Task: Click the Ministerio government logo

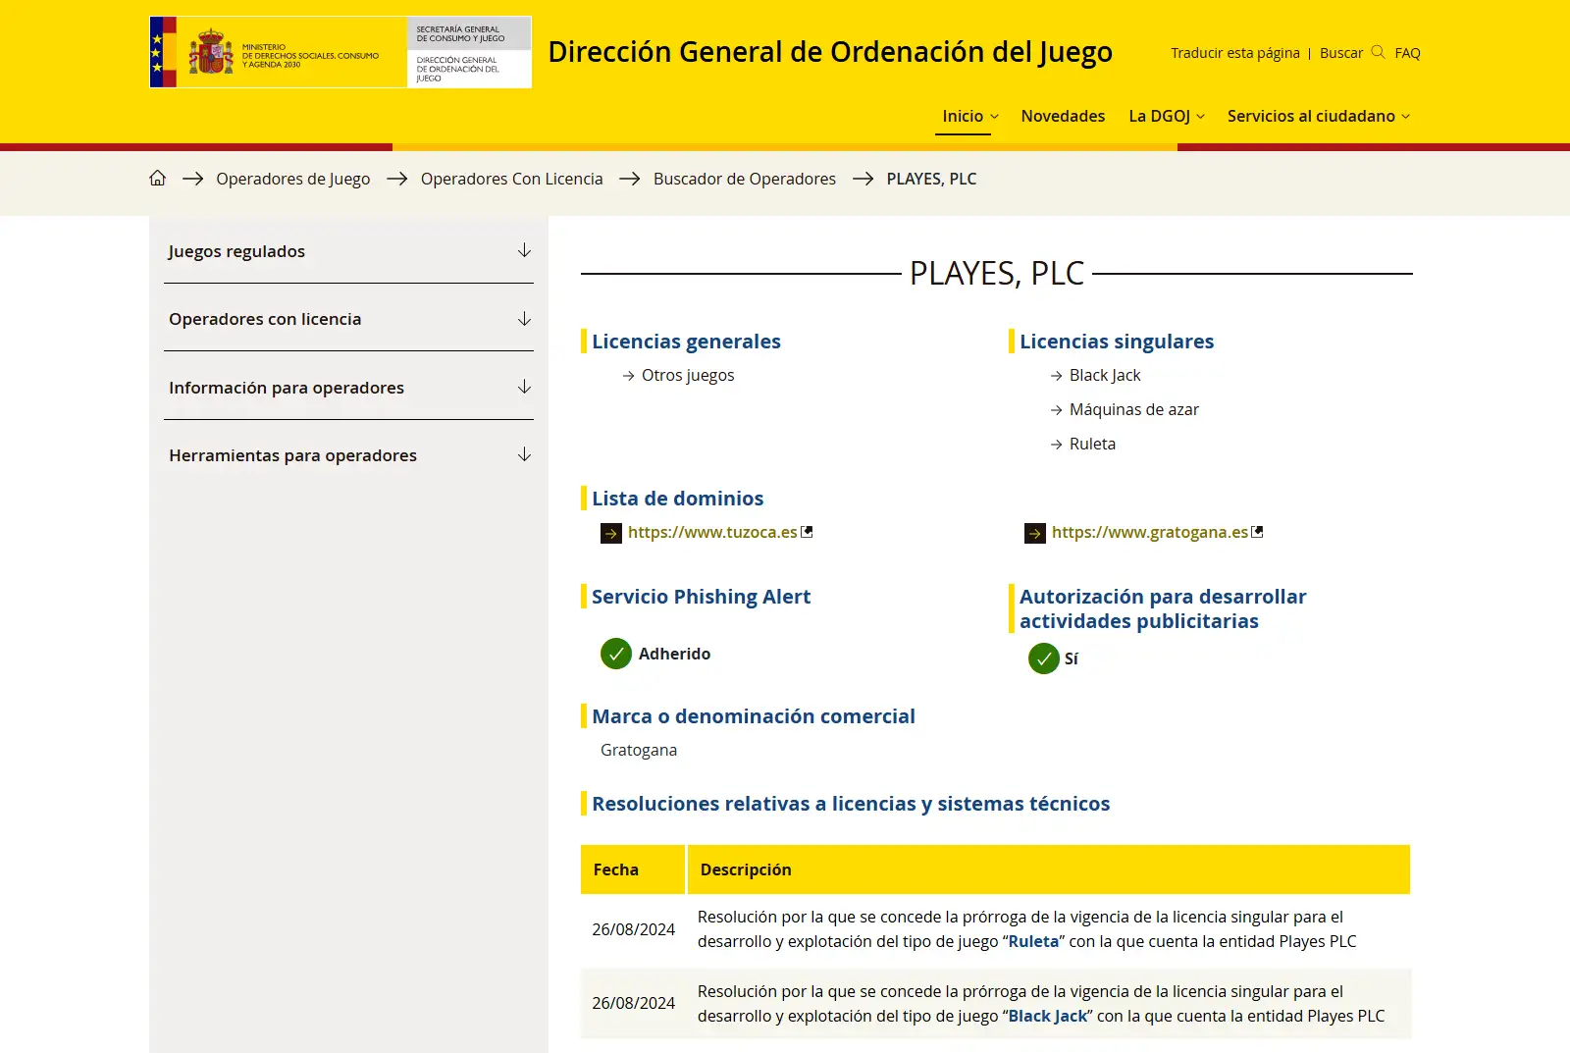Action: [x=340, y=52]
